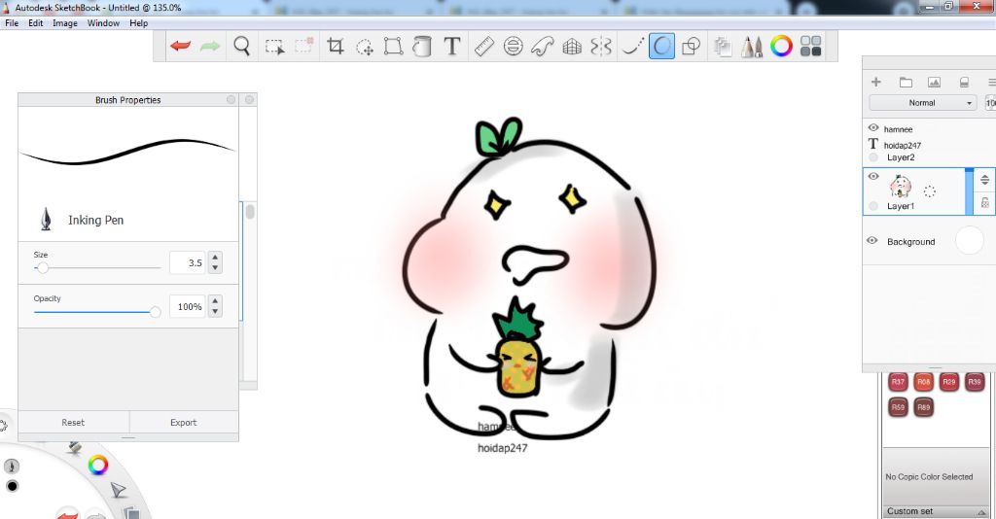This screenshot has height=519, width=996.
Task: Click the Opacity value field 100%
Action: (x=188, y=306)
